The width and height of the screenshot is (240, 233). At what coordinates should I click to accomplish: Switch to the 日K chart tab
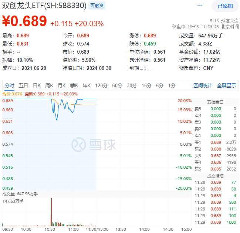pyautogui.click(x=37, y=85)
